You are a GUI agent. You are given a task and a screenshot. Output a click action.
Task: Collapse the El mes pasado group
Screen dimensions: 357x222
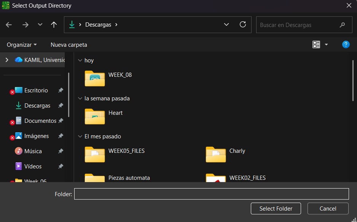[x=80, y=136]
